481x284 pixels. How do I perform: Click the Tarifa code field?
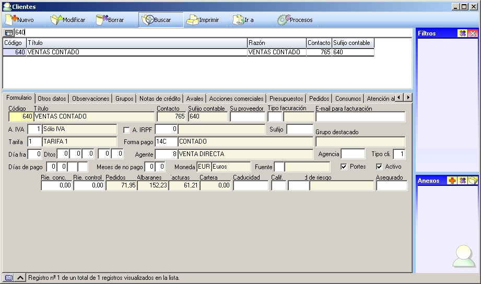point(34,141)
